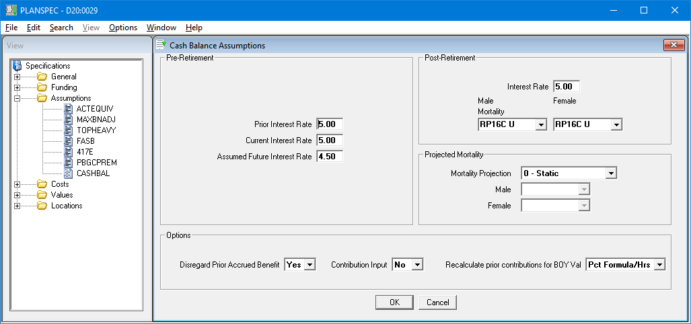Click the MAXBNADJ document icon
Screen dimensions: 691x324
[x=69, y=119]
